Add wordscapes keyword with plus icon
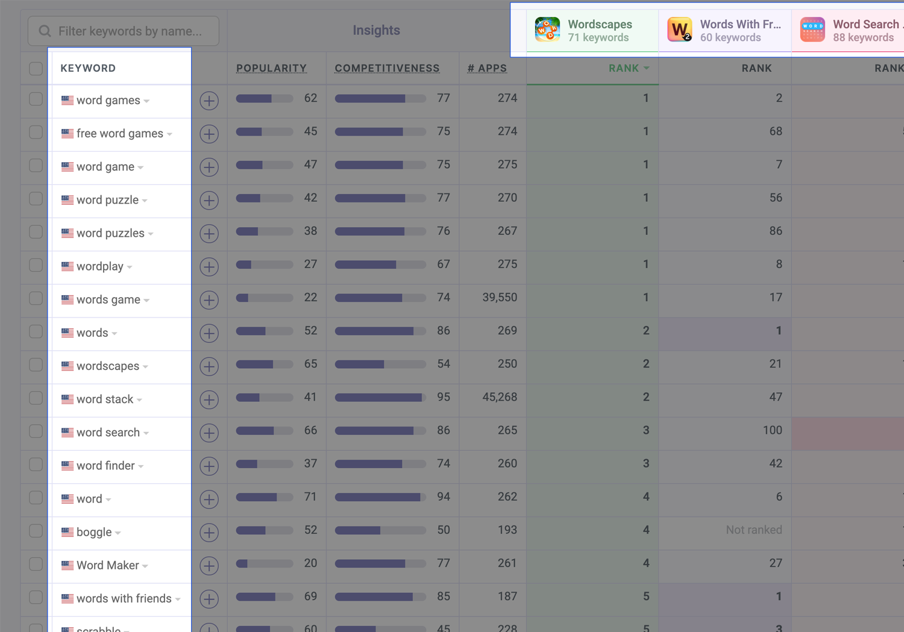This screenshot has height=632, width=904. [209, 366]
